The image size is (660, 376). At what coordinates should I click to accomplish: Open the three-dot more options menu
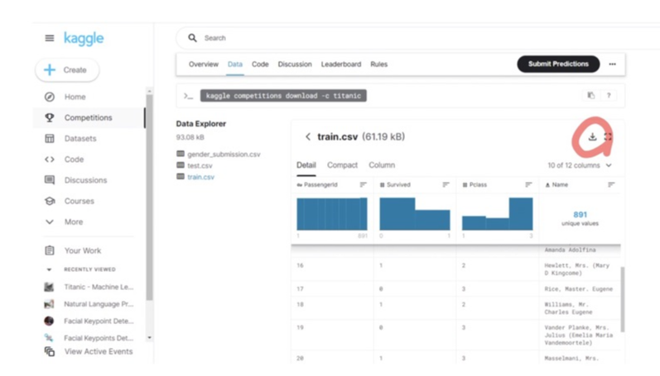coord(612,64)
